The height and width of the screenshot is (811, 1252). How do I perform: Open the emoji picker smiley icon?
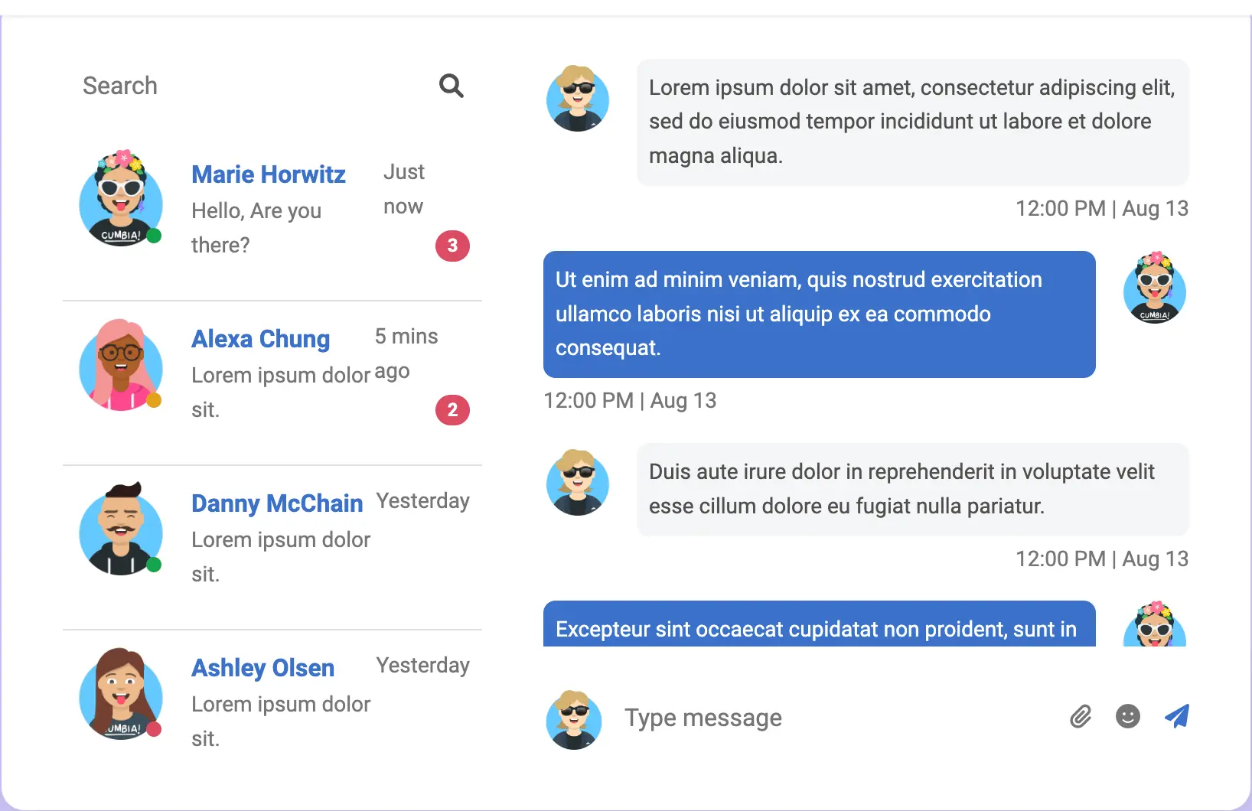(x=1128, y=717)
